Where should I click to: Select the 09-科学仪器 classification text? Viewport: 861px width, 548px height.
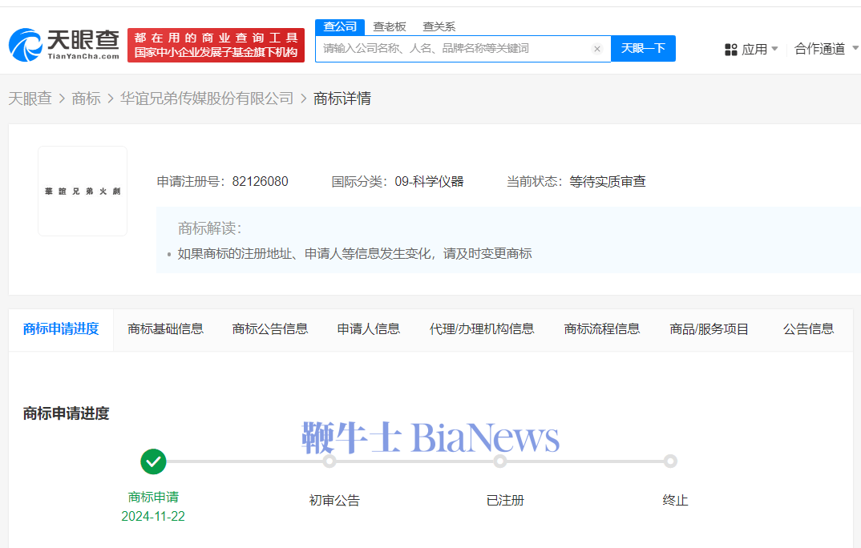tap(430, 182)
